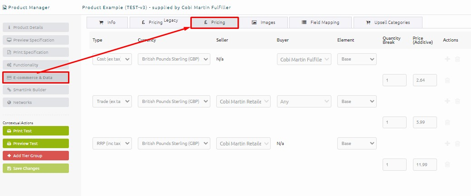Open the Cost (ex tax) type dropdown
The height and width of the screenshot is (196, 471).
(112, 59)
